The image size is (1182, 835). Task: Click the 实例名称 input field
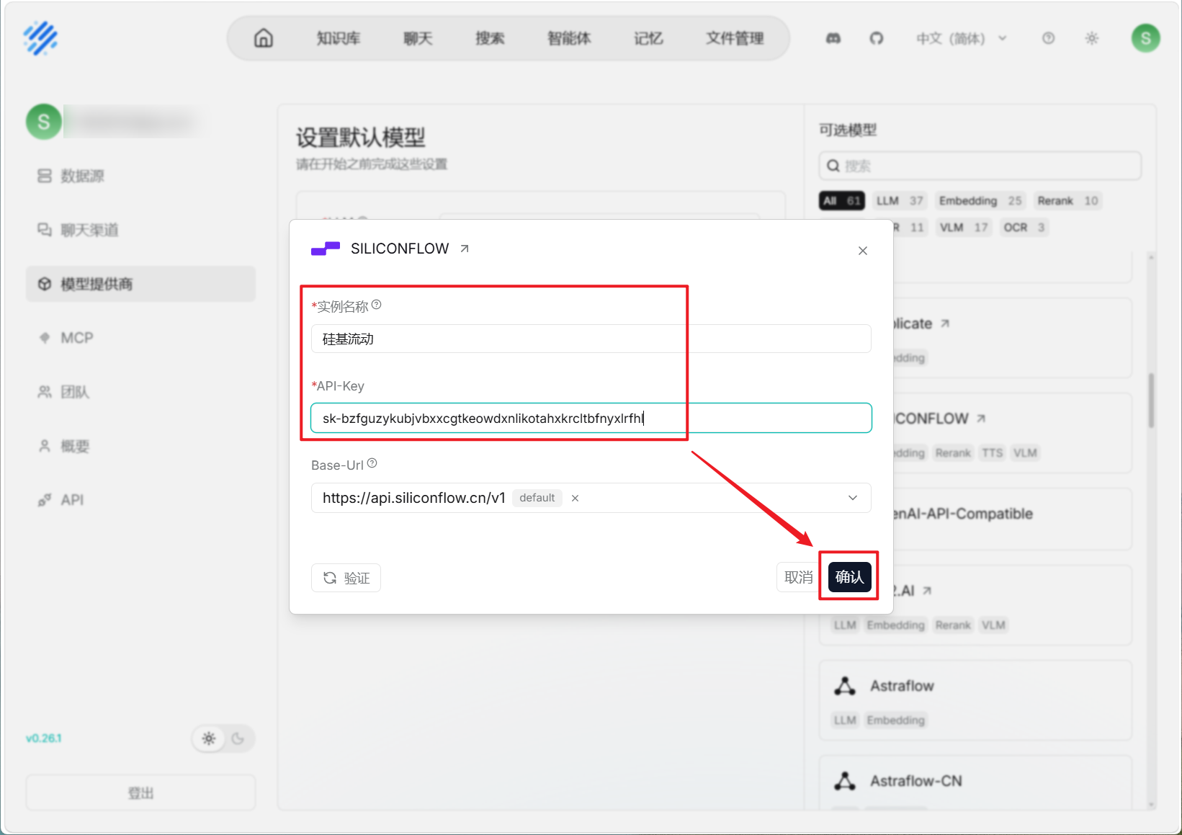coord(591,339)
